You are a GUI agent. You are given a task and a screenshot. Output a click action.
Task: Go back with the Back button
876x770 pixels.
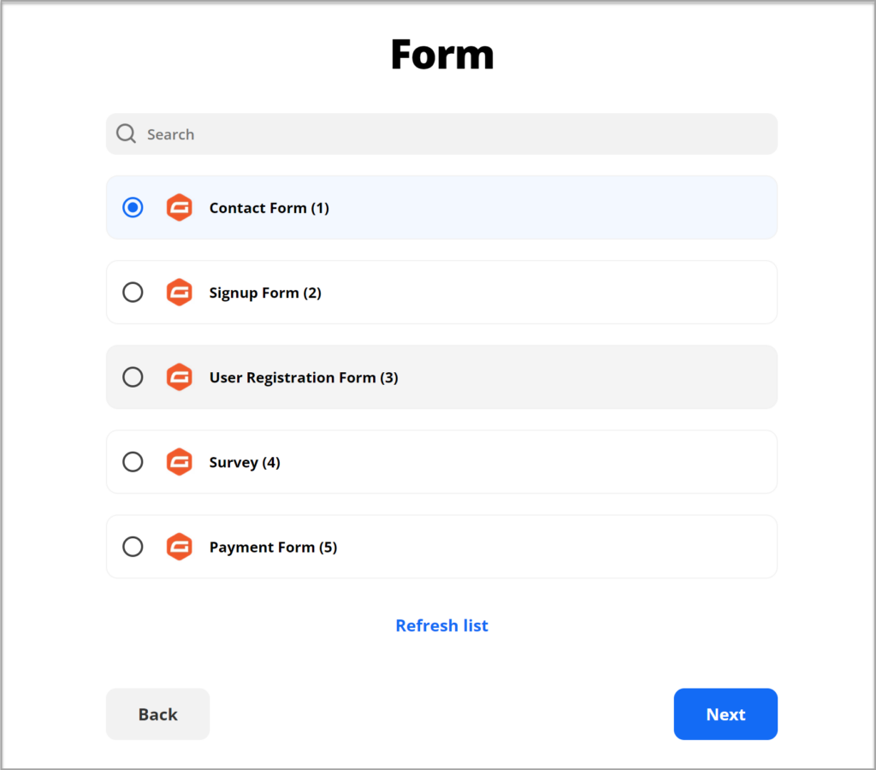157,714
